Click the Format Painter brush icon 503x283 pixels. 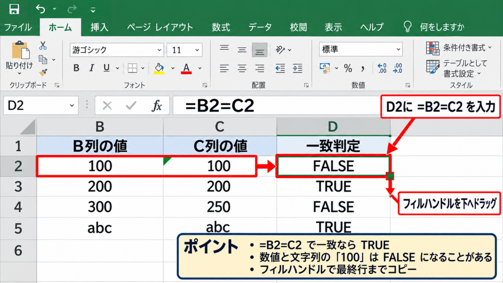(x=43, y=72)
